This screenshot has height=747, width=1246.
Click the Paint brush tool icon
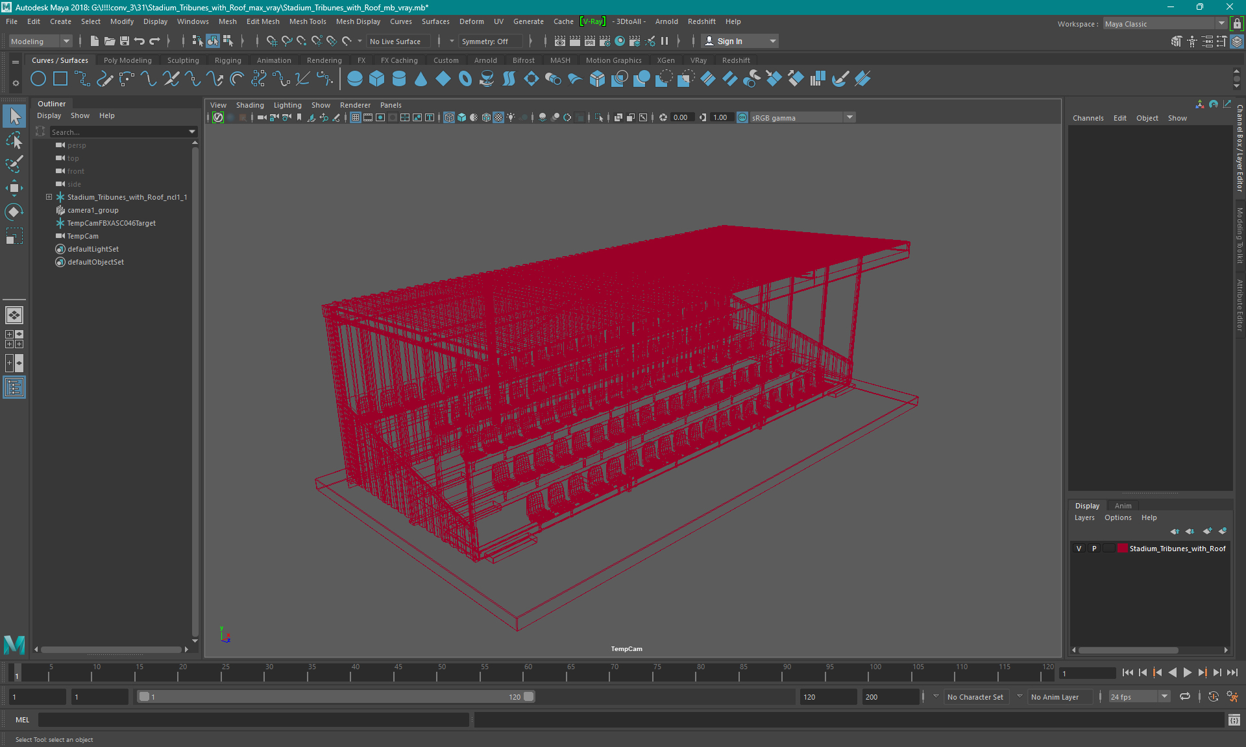click(15, 163)
